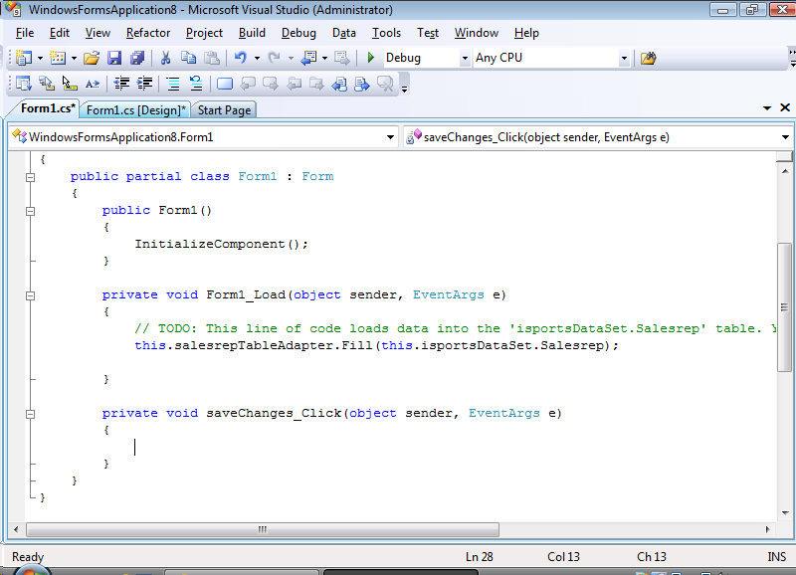
Task: Comment out the selected lines icon
Action: pyautogui.click(x=173, y=84)
